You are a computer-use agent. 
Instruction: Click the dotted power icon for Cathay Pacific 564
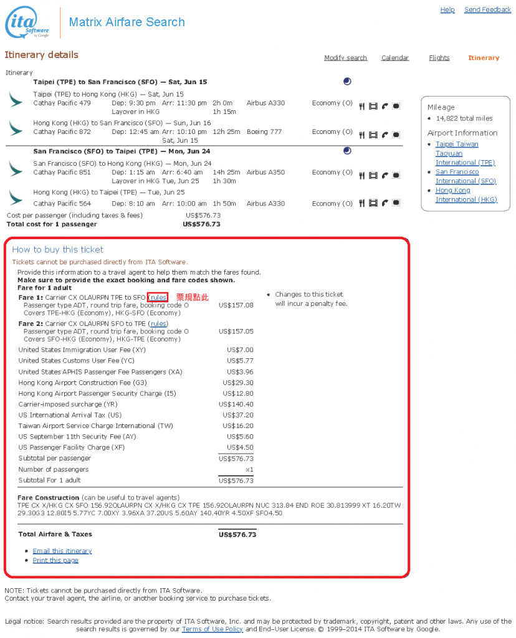click(x=396, y=202)
